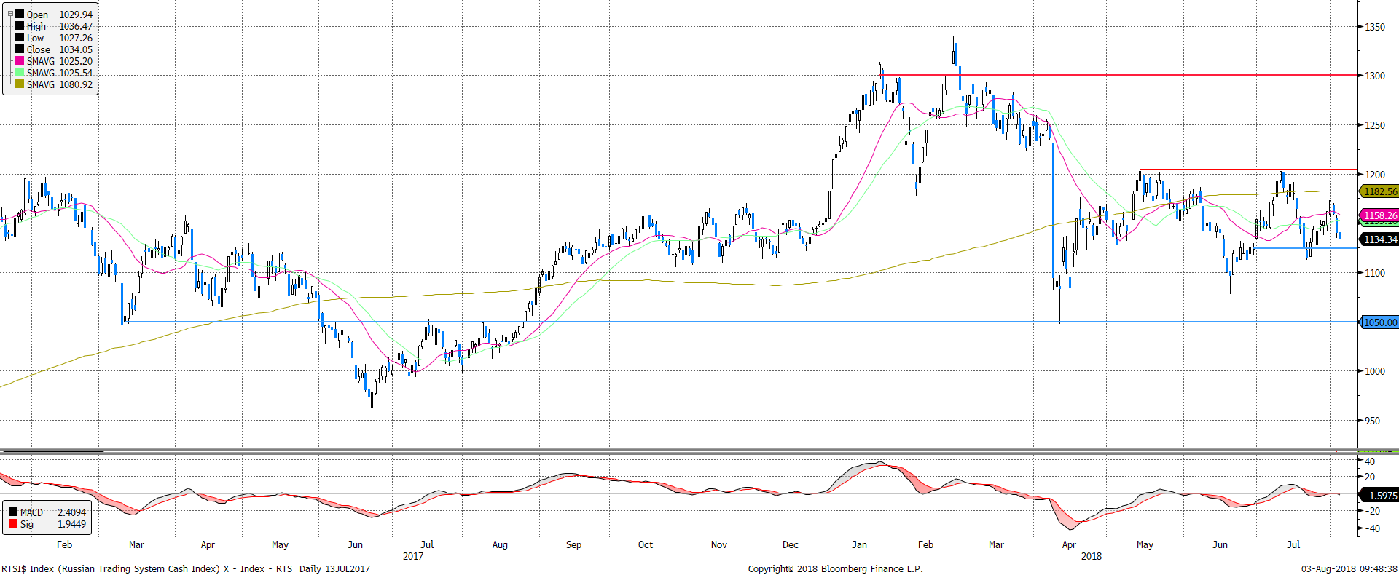1399x575 pixels.
Task: Click the blue 1050.00 support level label
Action: pos(1379,322)
